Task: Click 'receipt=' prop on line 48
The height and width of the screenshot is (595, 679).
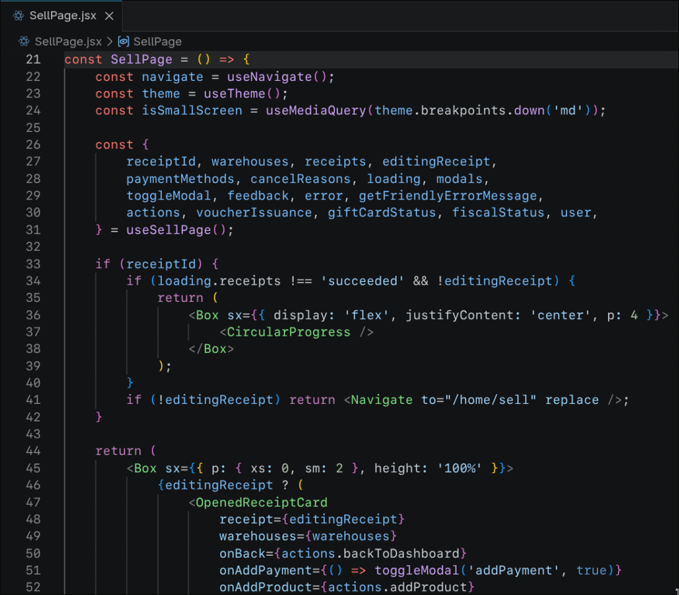Action: 250,519
